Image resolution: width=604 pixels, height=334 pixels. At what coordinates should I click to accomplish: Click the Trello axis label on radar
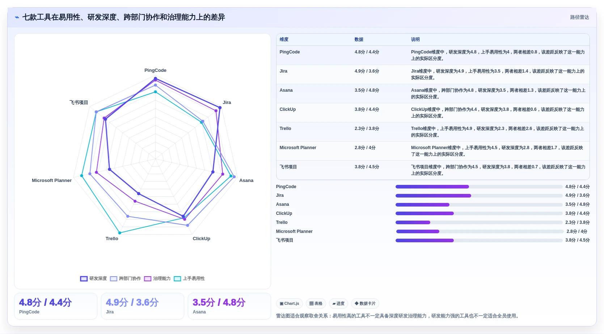(x=112, y=239)
